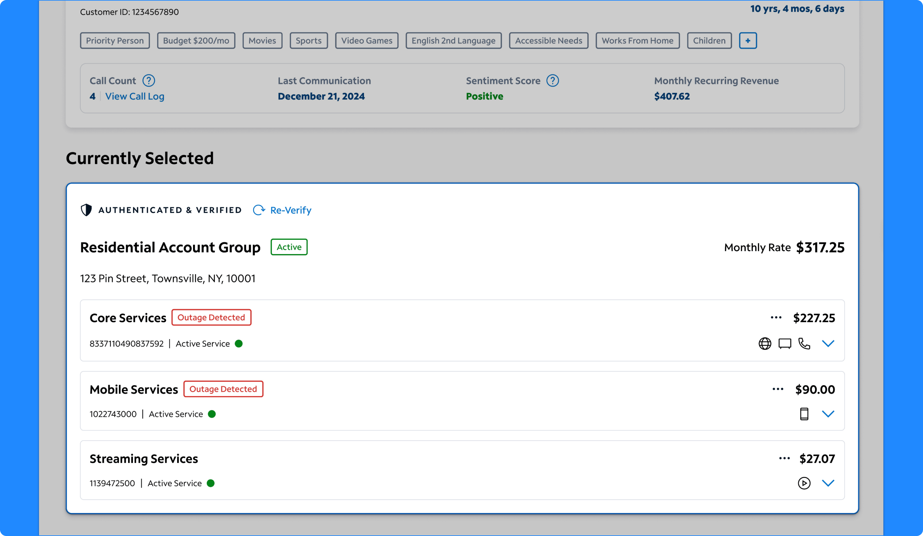Screen dimensions: 923x536
Task: Click the play icon in Streaming Services
Action: pos(804,483)
